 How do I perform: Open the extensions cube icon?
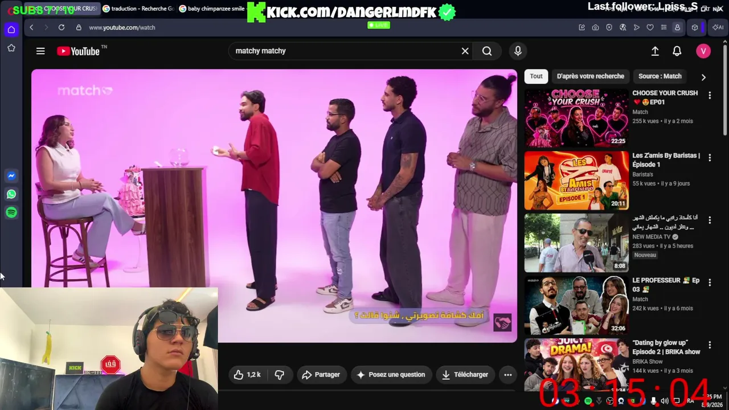pos(695,27)
